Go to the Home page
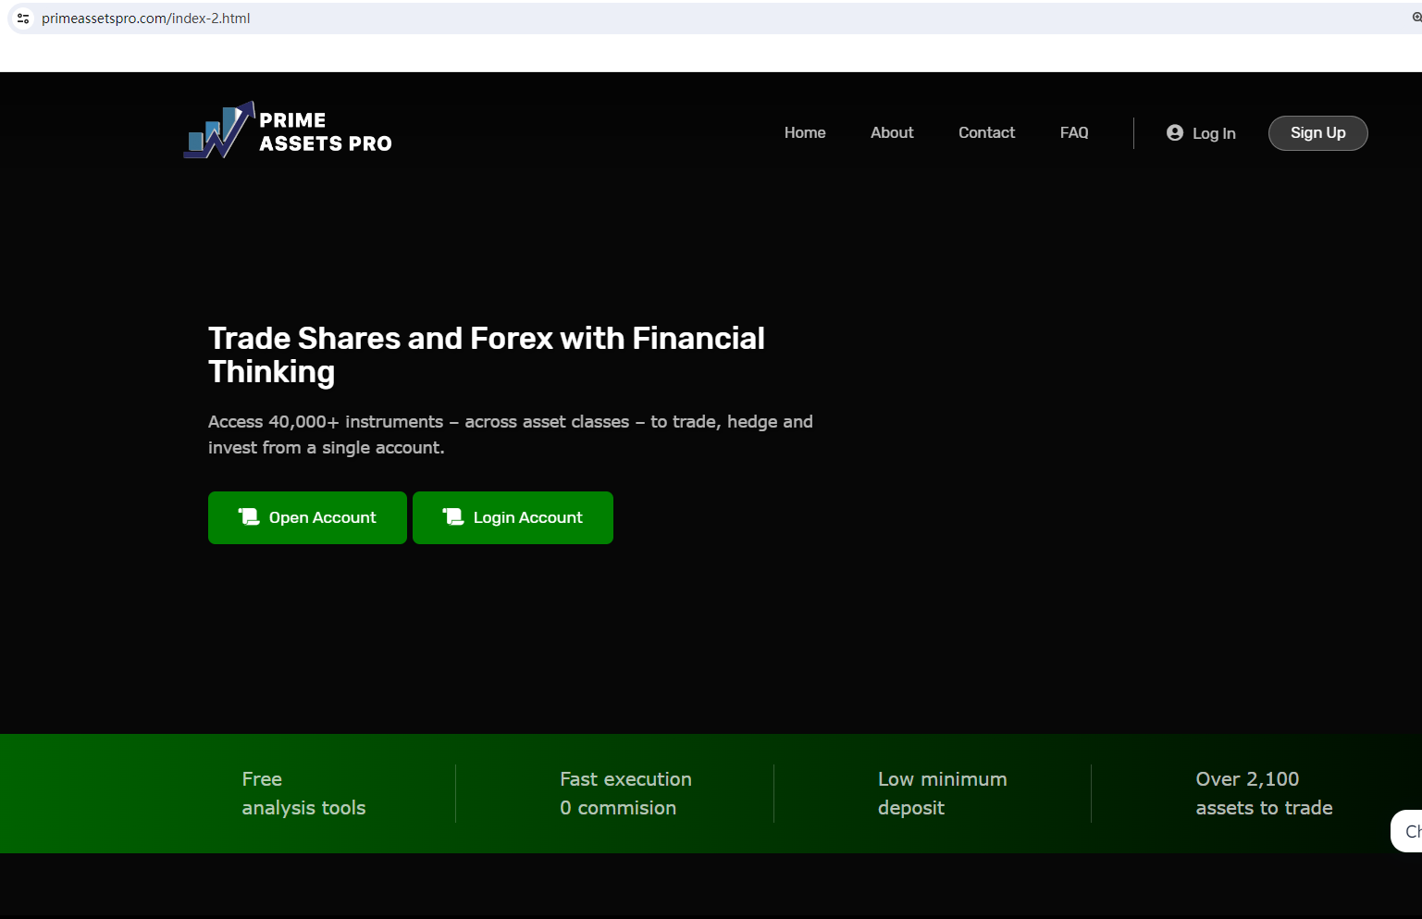The image size is (1422, 919). [805, 133]
